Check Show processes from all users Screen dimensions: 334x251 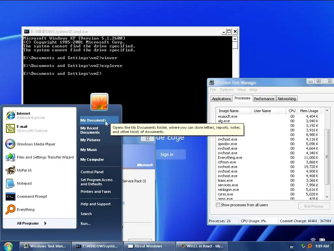click(218, 205)
